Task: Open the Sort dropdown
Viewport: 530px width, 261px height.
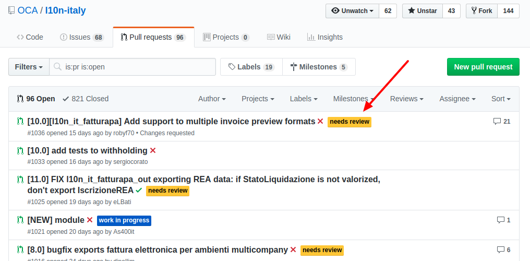Action: click(501, 99)
